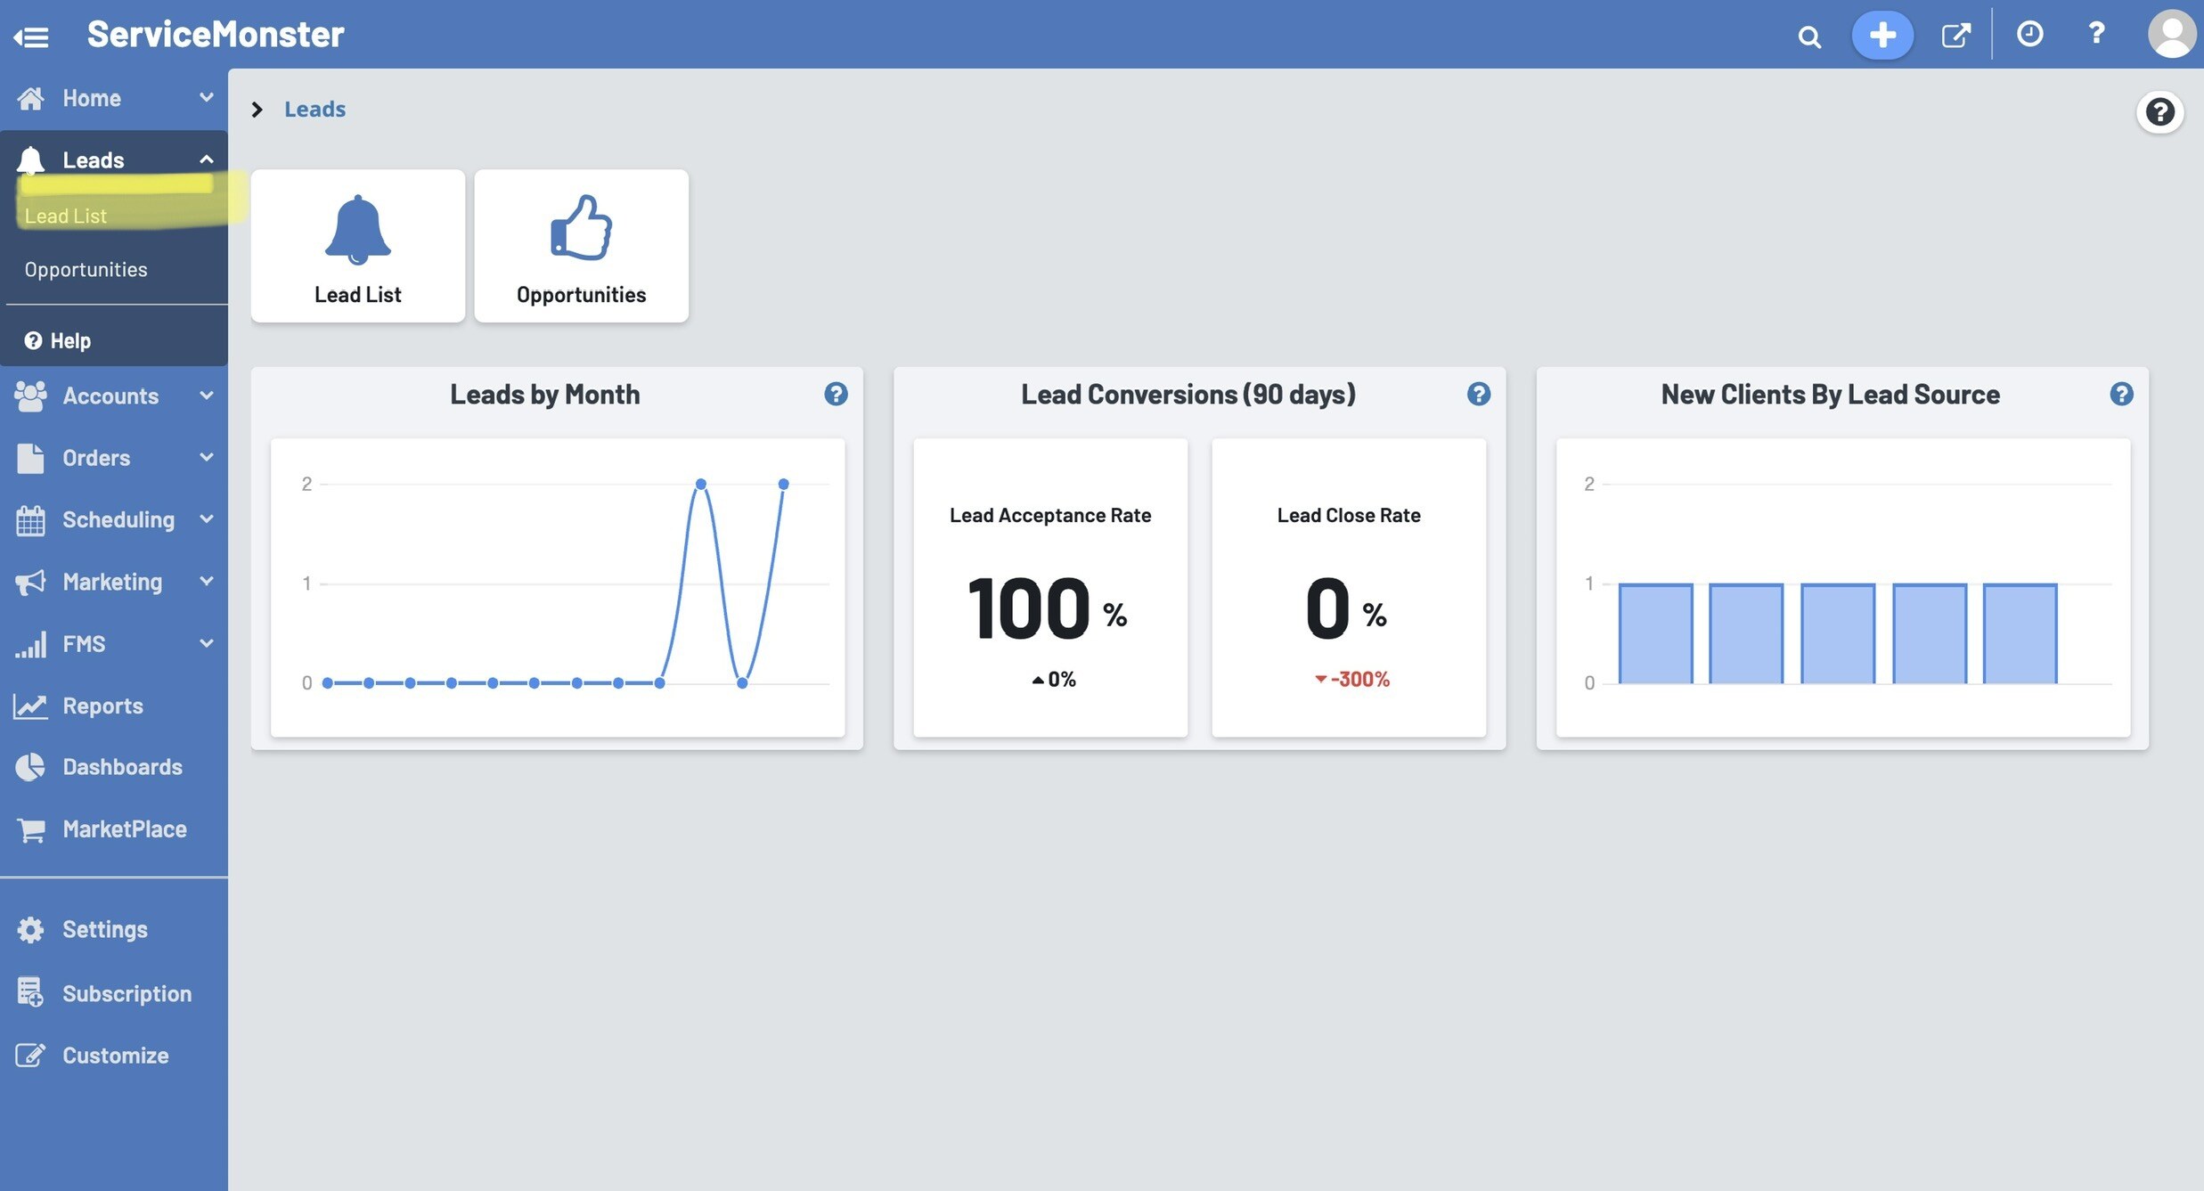Open the user profile avatar
Screen dimensions: 2204x1191
tap(2172, 35)
